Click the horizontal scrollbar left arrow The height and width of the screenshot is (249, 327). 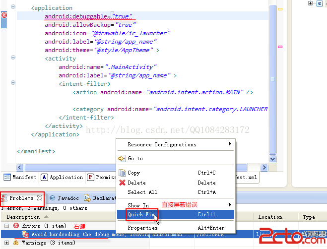coord(20,167)
